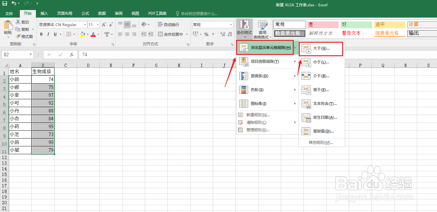The width and height of the screenshot is (437, 212).
Task: Click 管理规则(R)... Manage Rules
Action: coord(267,130)
